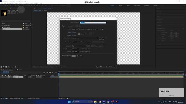The image size is (186, 104).
Task: Select the Default workspace
Action: [x=112, y=5]
